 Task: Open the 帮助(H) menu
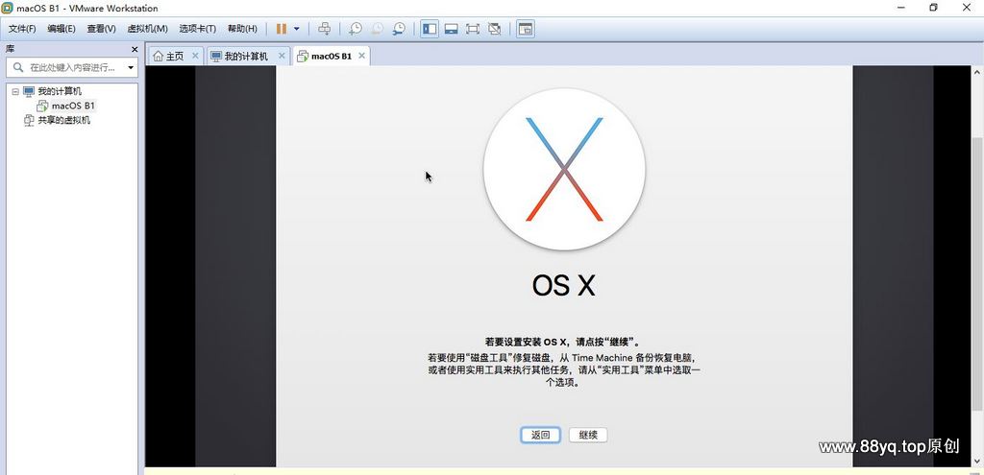point(242,29)
